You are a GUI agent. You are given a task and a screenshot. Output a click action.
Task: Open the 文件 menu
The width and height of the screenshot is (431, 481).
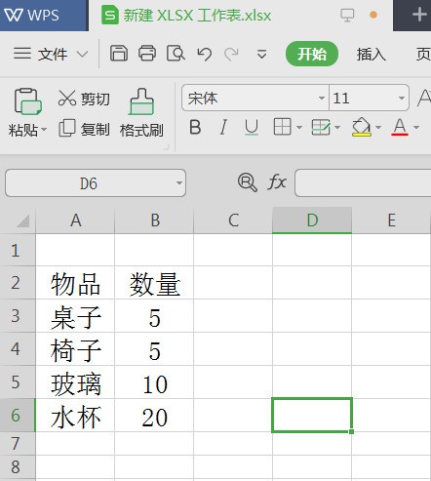tap(53, 54)
